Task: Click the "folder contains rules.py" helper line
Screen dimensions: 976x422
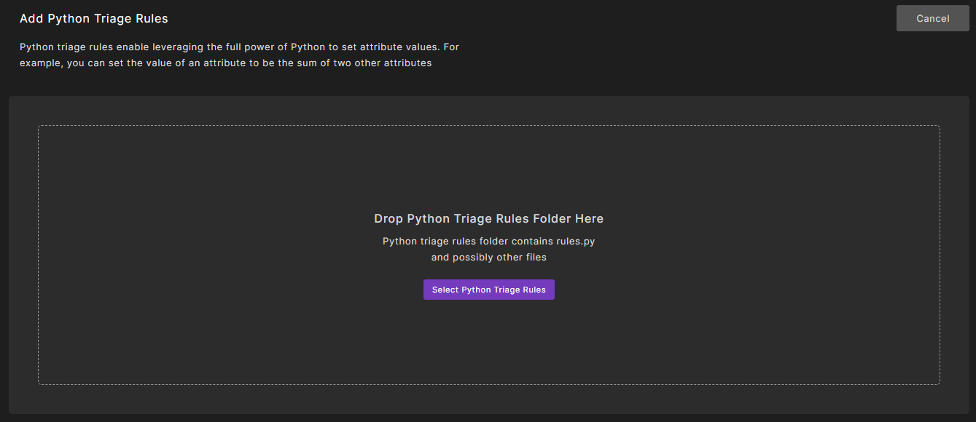Action: coord(488,241)
